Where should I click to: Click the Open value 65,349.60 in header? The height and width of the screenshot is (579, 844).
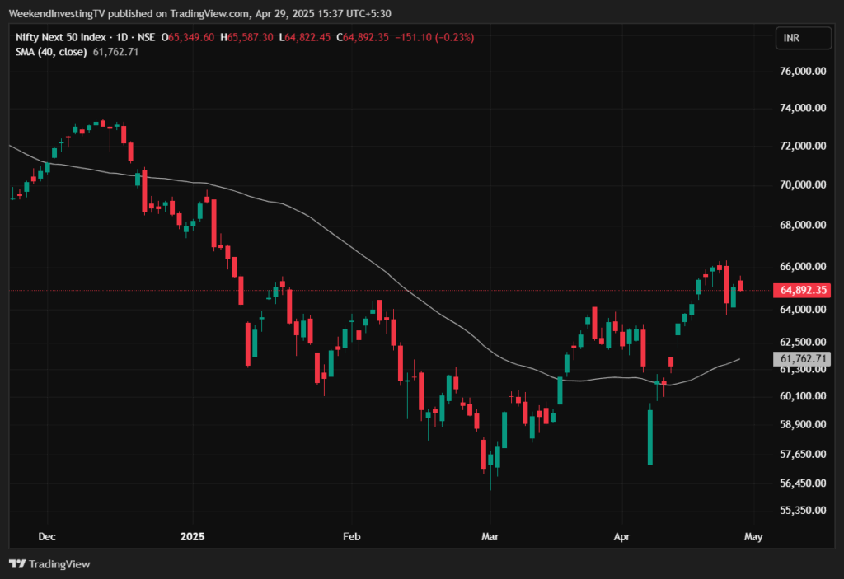click(191, 38)
